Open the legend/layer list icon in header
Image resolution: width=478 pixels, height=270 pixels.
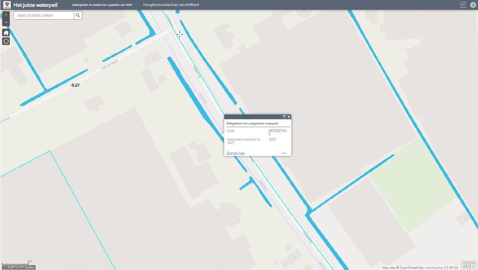[x=463, y=5]
